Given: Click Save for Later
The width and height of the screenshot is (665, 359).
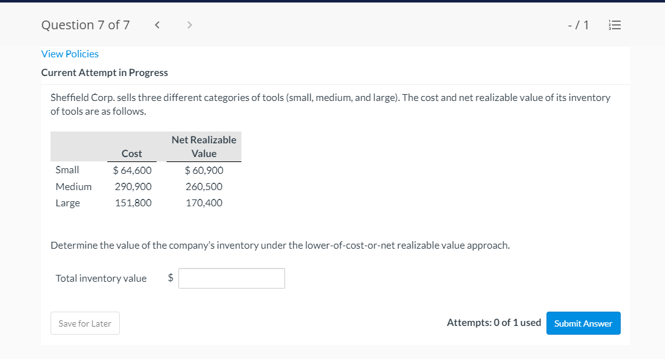Looking at the screenshot, I should tap(85, 323).
